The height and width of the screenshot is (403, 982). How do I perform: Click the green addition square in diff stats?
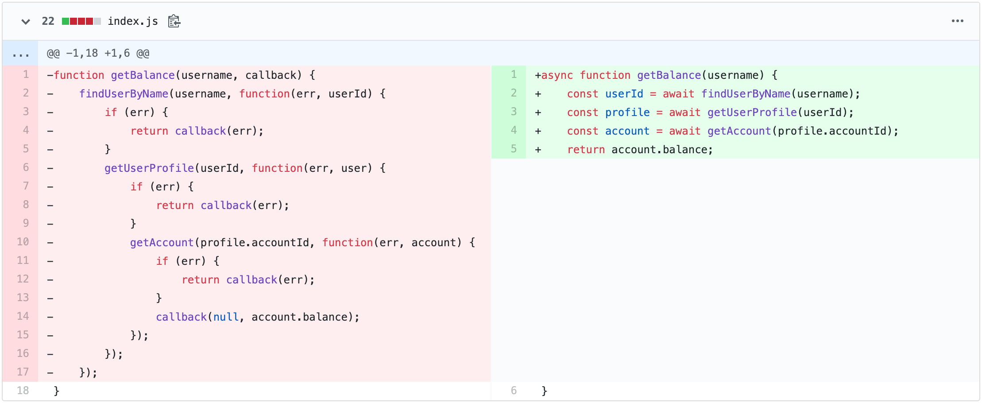[x=66, y=21]
